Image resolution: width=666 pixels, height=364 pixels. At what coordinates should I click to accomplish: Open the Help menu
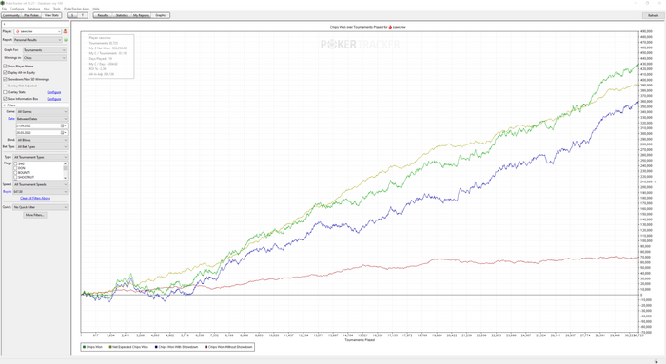(96, 9)
